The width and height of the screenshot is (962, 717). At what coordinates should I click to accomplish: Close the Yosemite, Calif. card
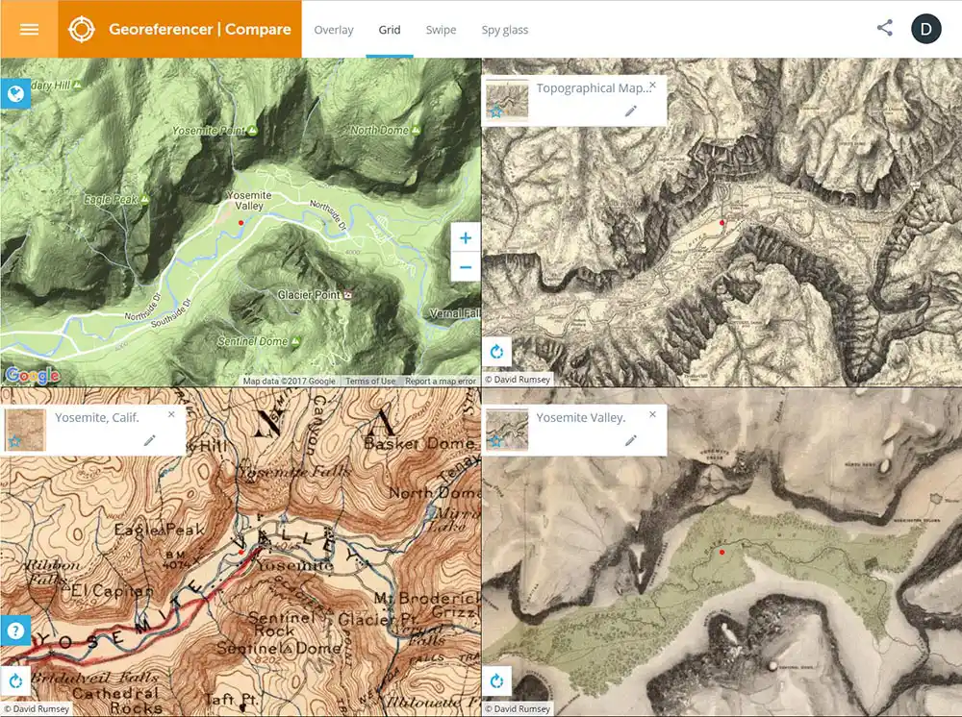pos(172,414)
